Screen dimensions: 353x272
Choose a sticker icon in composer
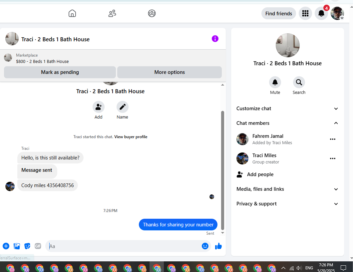pyautogui.click(x=27, y=246)
